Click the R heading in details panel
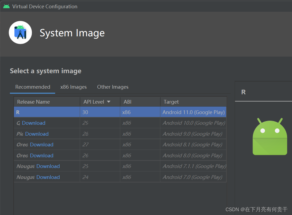Screen dimensions: 292x215 tap(243, 92)
